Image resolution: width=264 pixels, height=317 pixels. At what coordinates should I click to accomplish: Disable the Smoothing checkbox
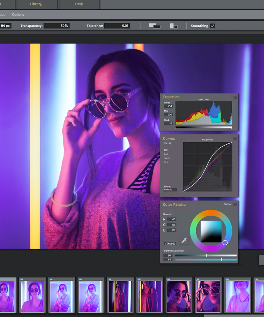(213, 25)
